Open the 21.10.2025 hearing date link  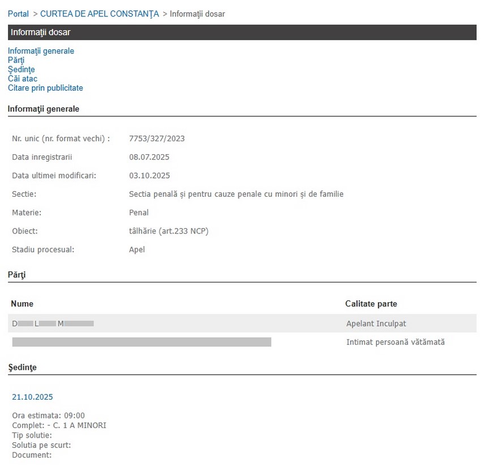click(32, 397)
